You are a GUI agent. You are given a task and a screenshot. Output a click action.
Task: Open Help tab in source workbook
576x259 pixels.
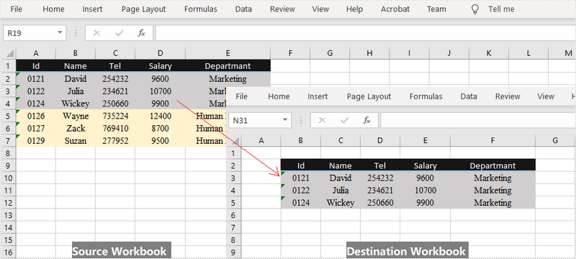point(354,9)
